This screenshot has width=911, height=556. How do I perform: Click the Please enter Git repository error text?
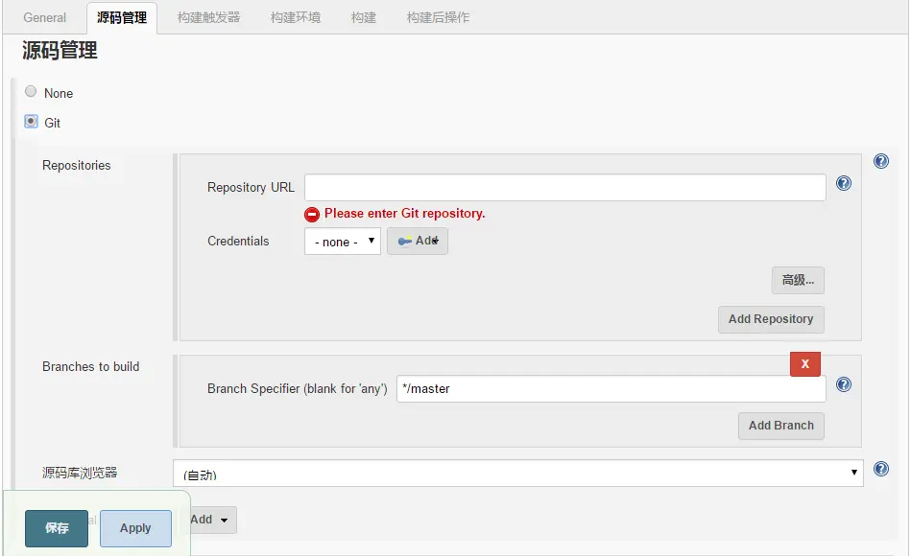pos(405,214)
